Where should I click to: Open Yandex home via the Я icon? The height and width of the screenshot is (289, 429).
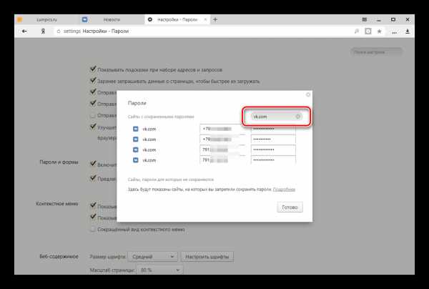43,31
